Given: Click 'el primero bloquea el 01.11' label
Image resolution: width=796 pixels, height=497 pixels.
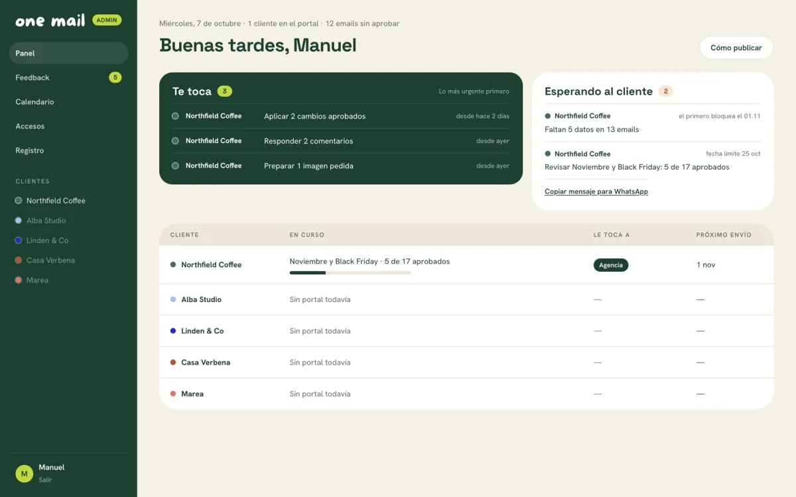Looking at the screenshot, I should 720,116.
